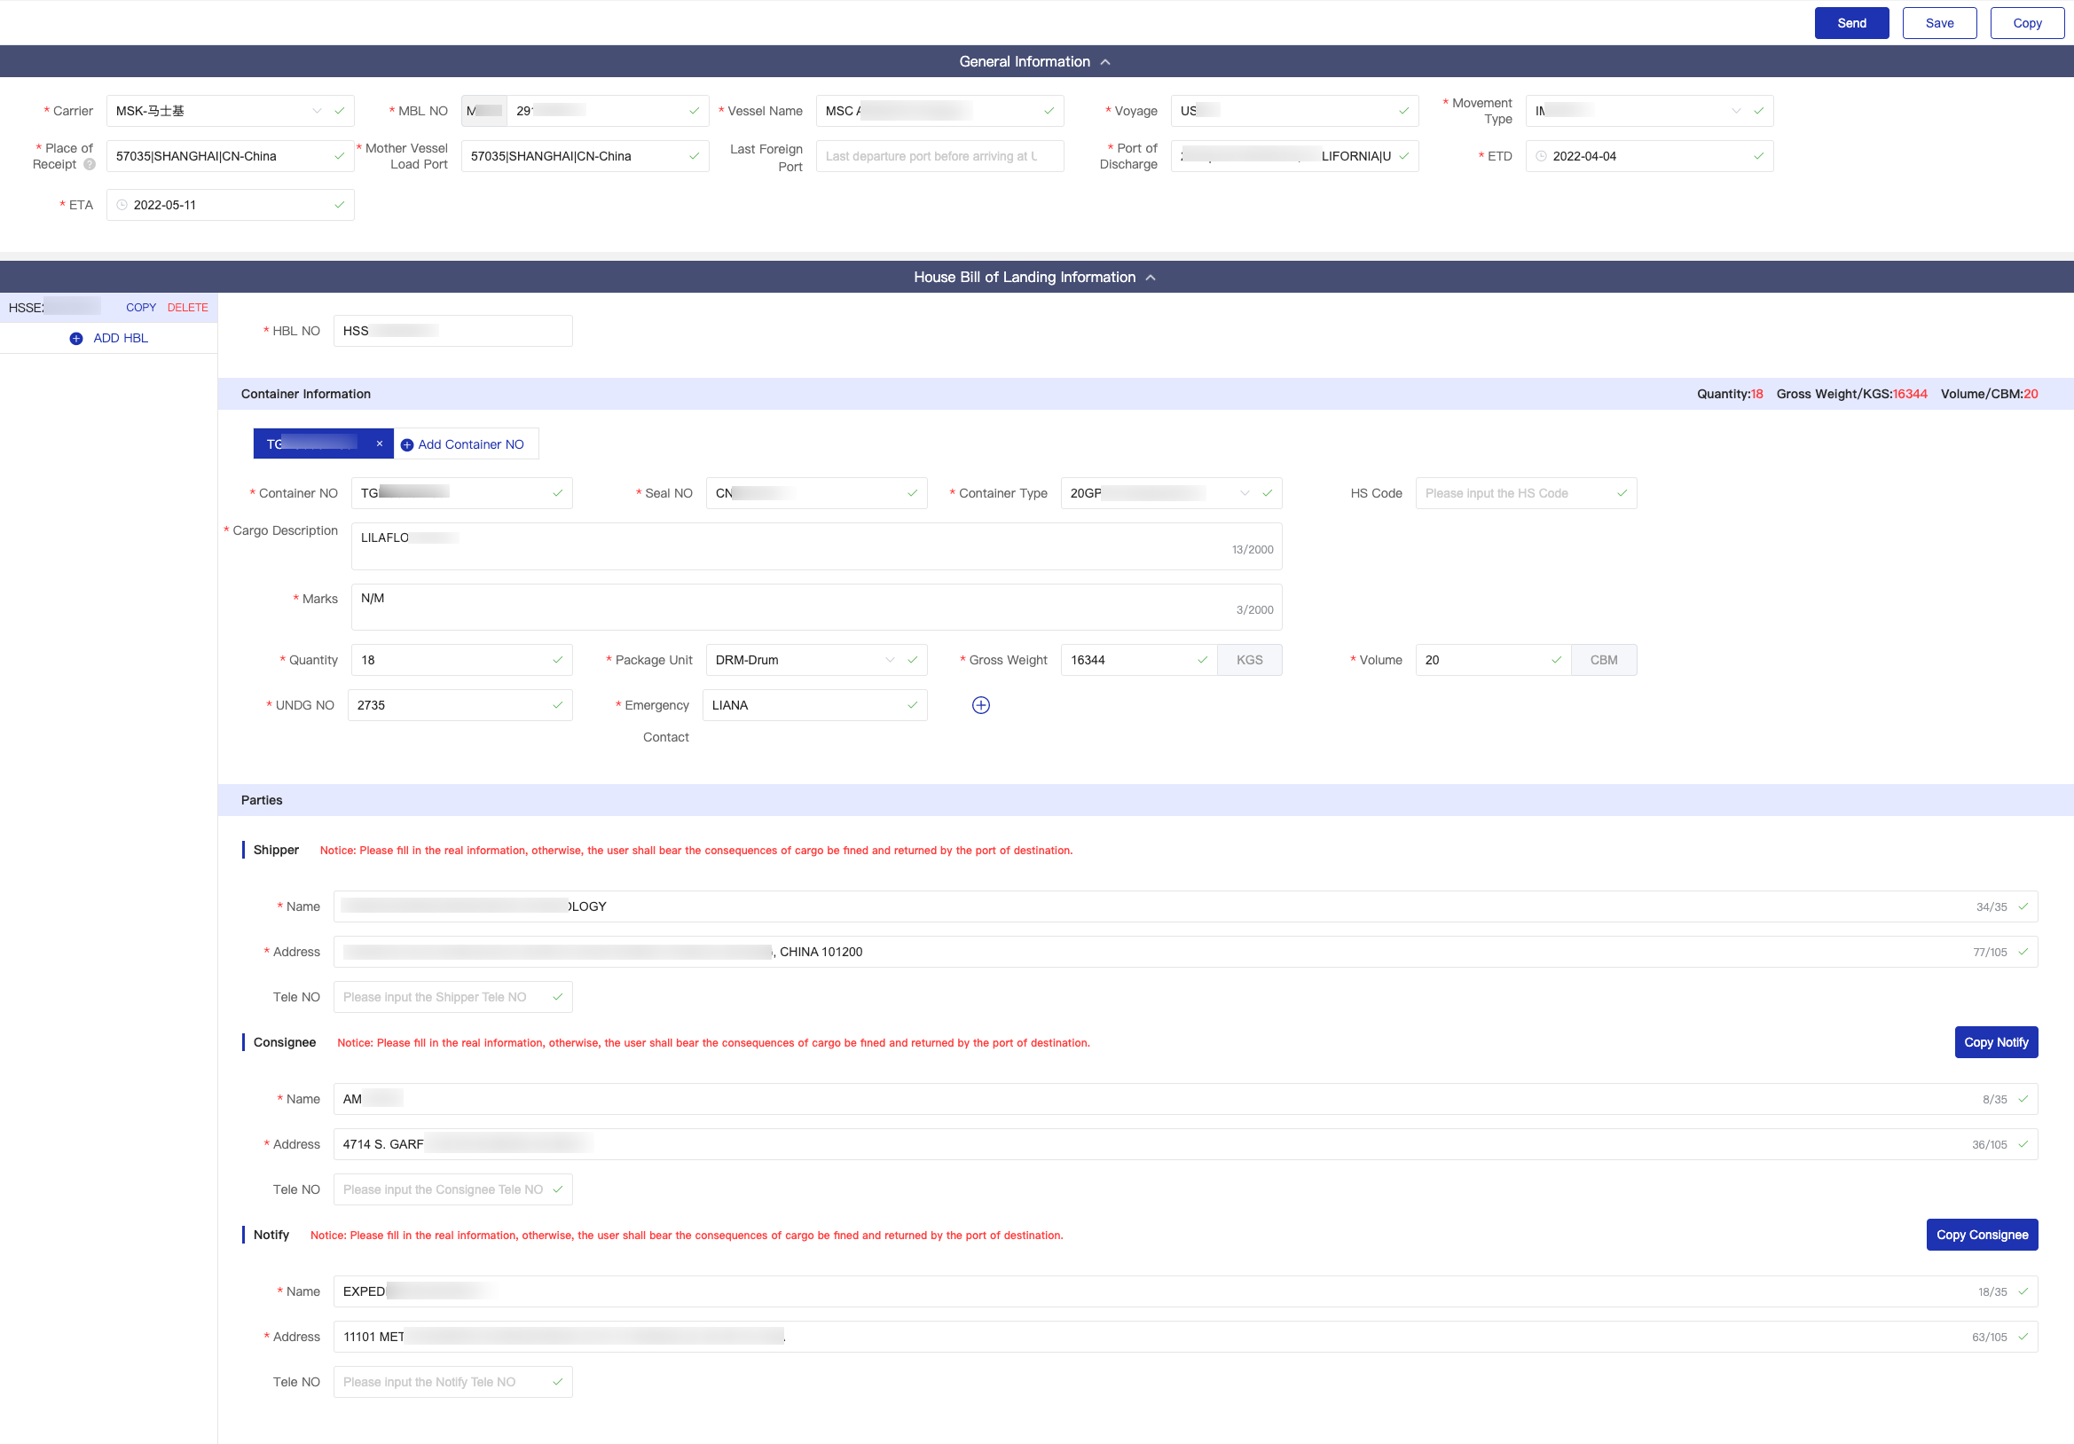The width and height of the screenshot is (2074, 1444).
Task: Select the HSSE house bill entry in the sidebar
Action: pos(54,308)
